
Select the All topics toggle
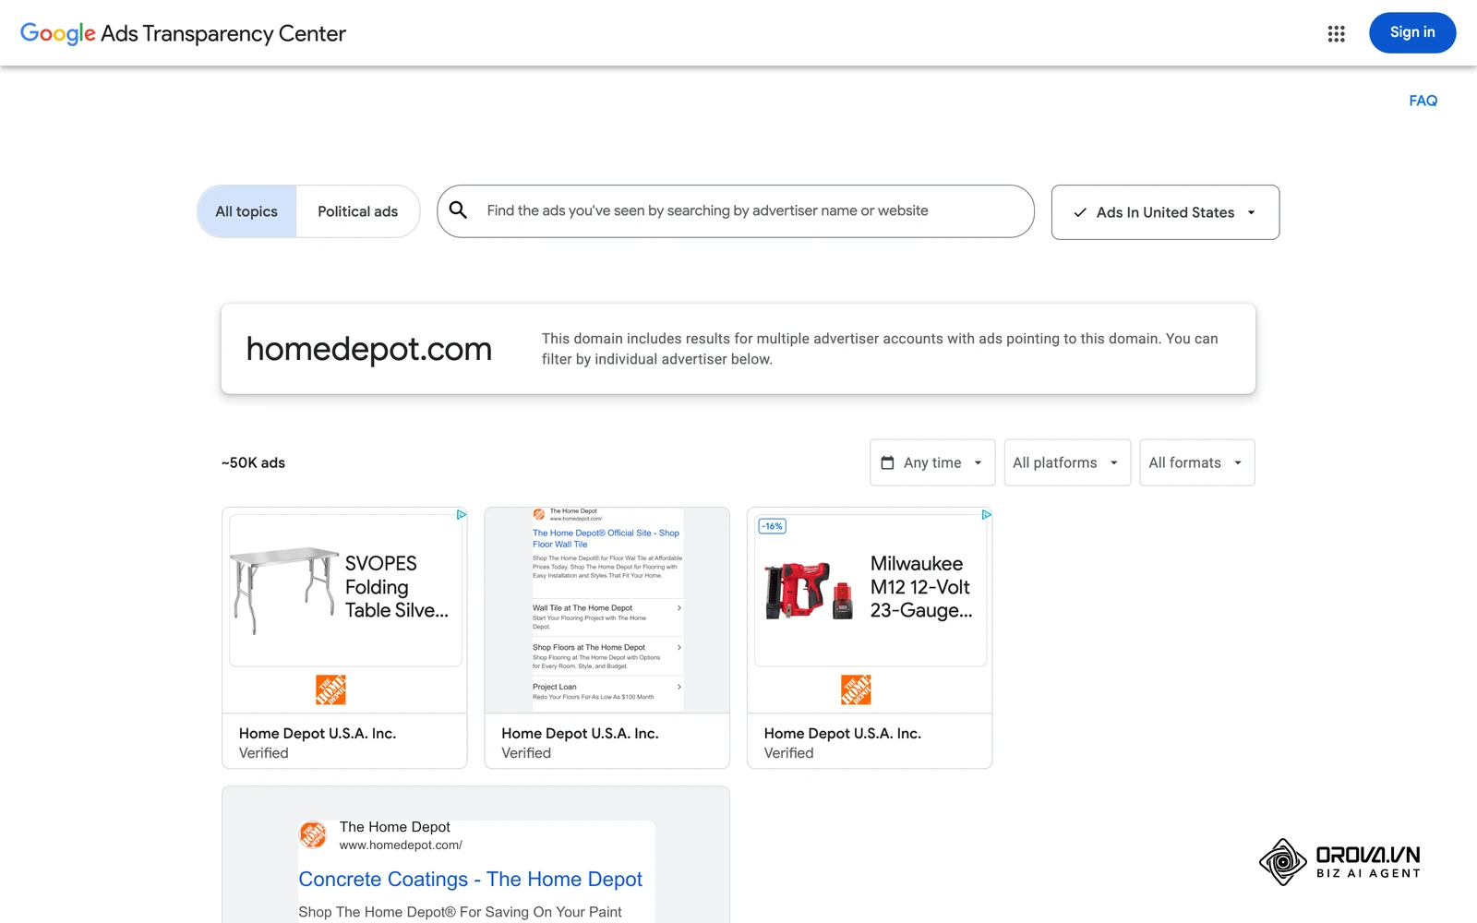click(246, 211)
